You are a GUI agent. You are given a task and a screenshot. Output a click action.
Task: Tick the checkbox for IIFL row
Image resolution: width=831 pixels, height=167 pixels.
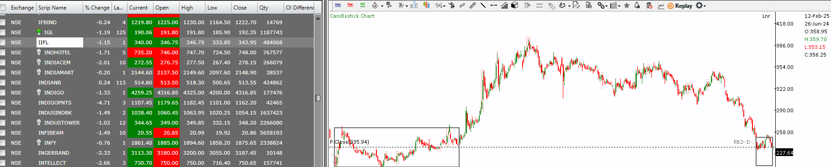pyautogui.click(x=3, y=42)
